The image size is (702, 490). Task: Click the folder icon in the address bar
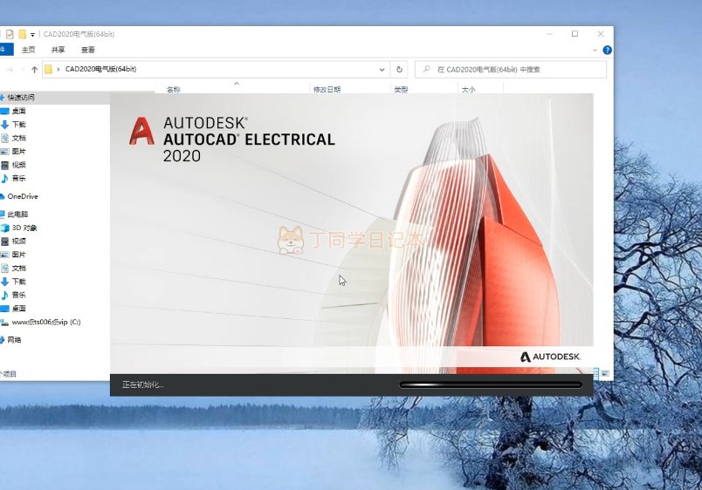tap(48, 69)
